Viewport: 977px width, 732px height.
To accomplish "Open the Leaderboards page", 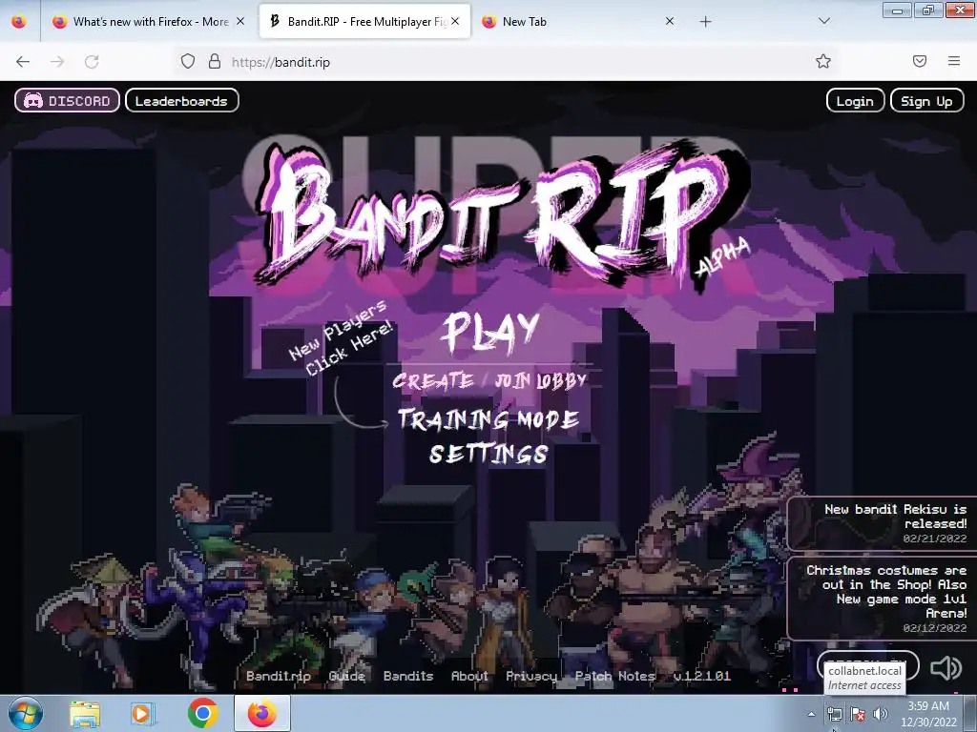I will (x=181, y=101).
